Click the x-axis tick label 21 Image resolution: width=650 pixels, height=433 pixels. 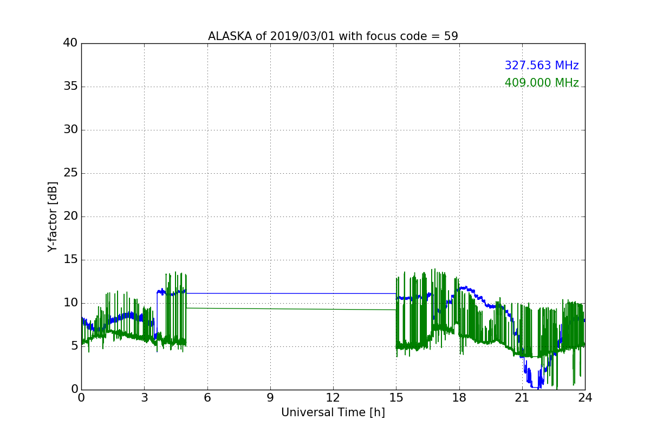pyautogui.click(x=522, y=398)
